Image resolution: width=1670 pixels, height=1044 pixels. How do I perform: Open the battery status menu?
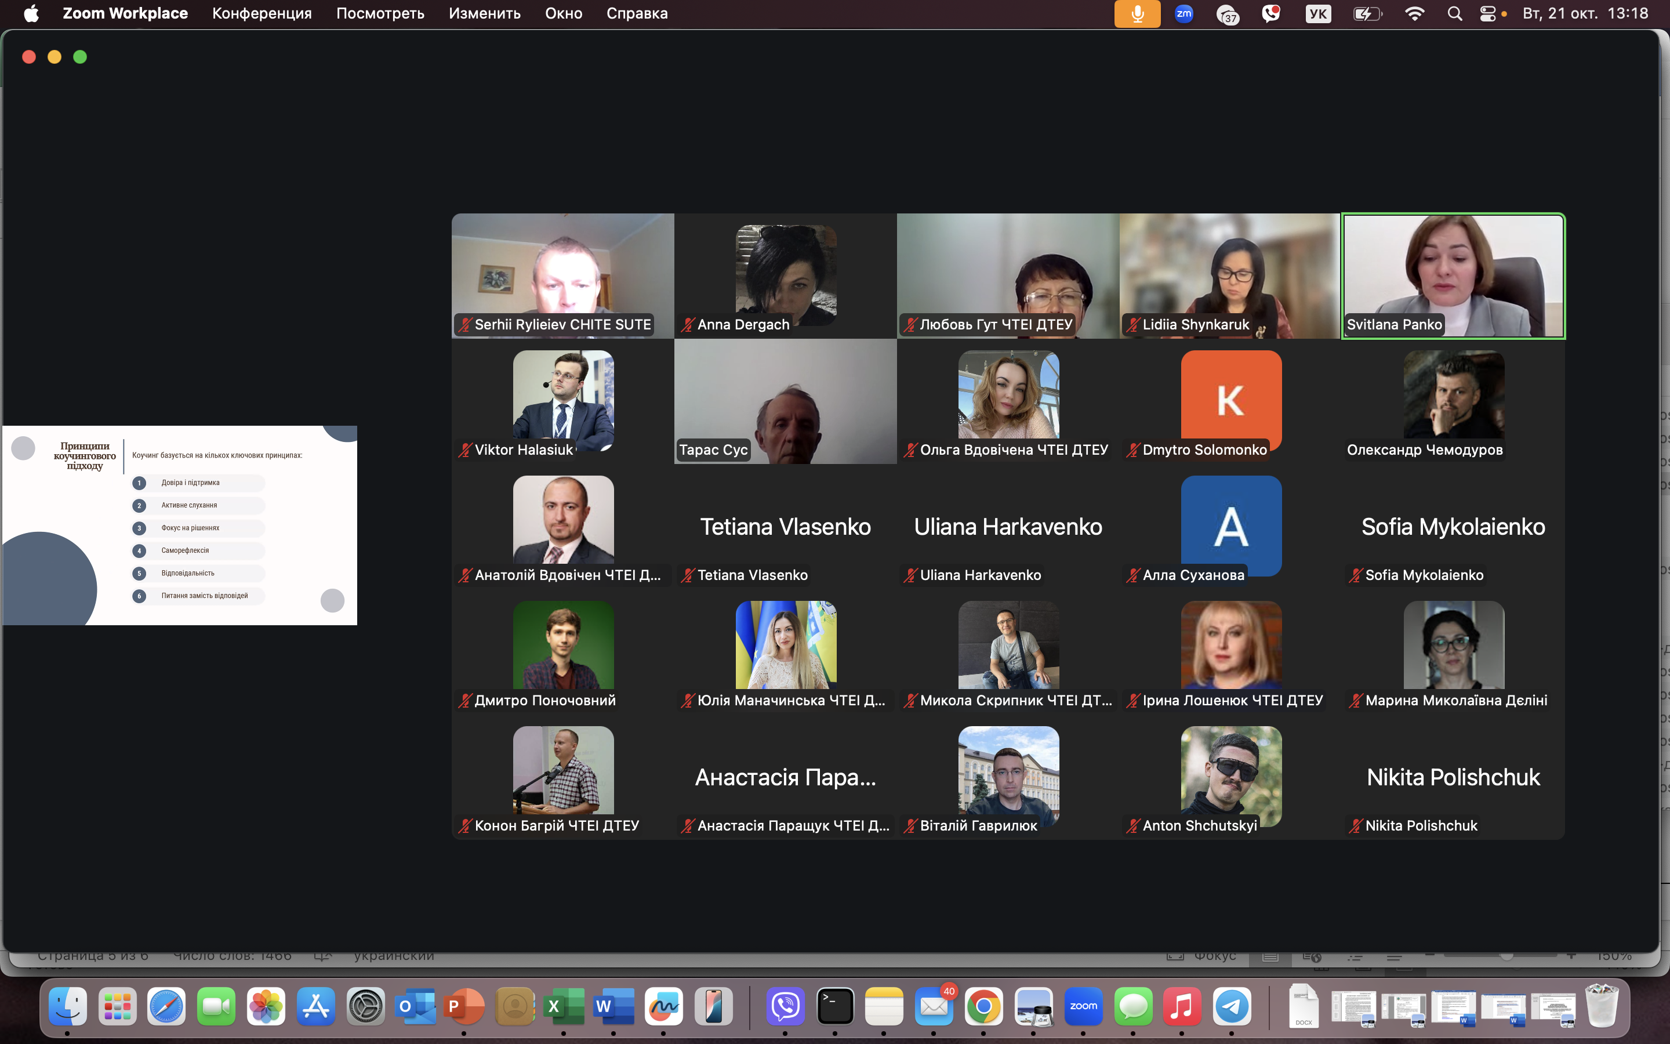click(1366, 14)
